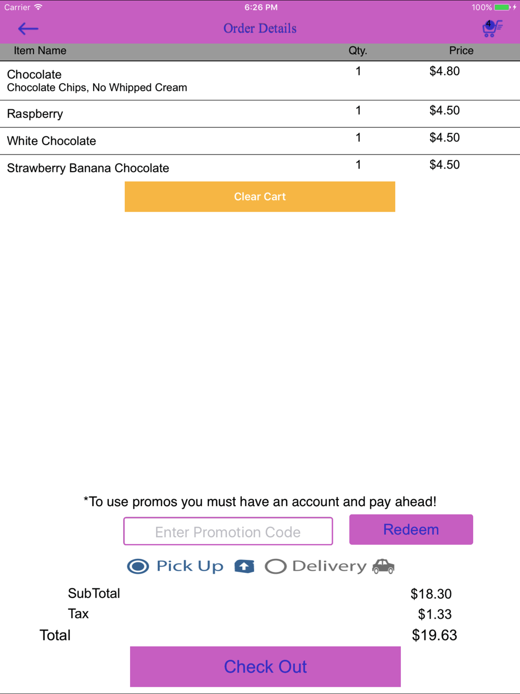This screenshot has height=694, width=520.
Task: Click the Redeem button
Action: (x=411, y=530)
